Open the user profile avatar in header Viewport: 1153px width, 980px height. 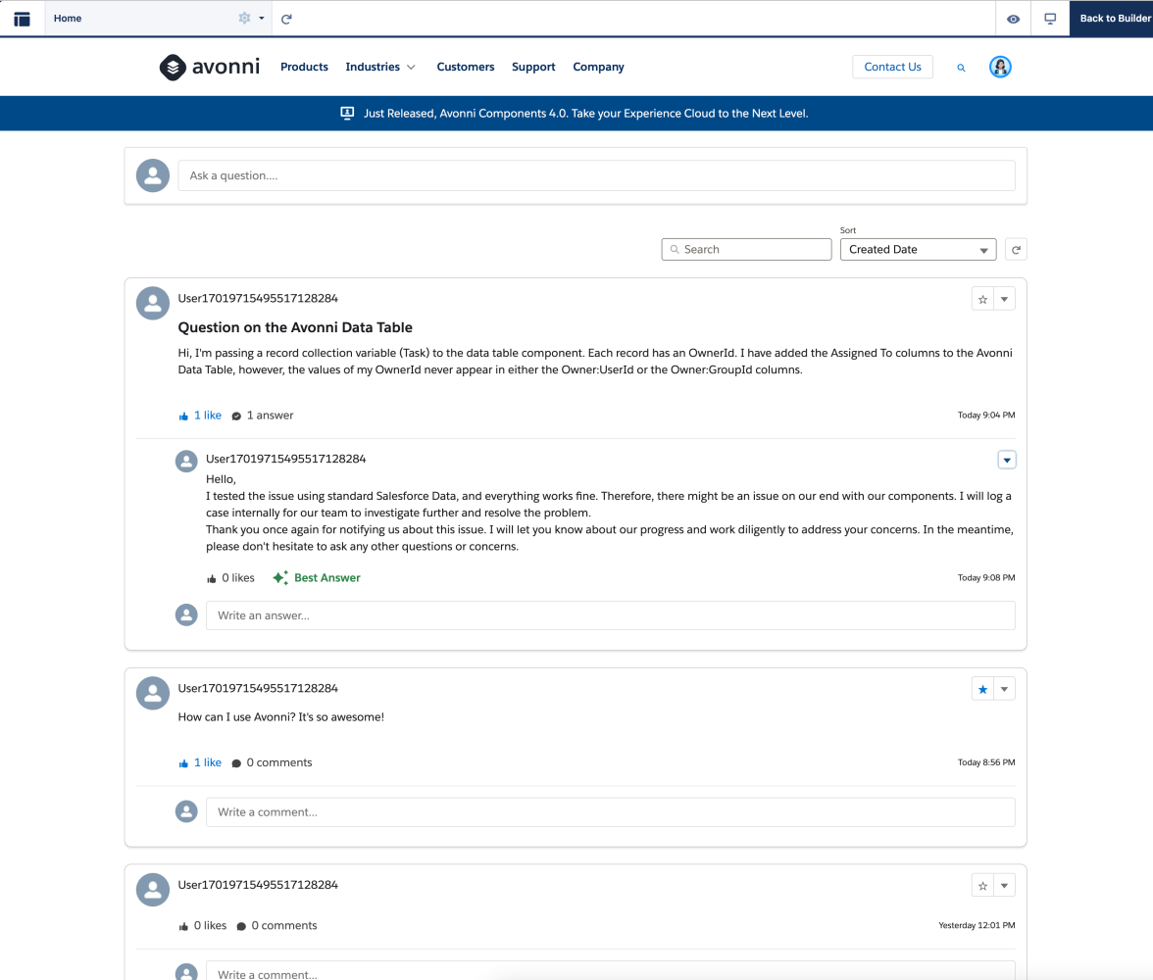[x=1000, y=67]
